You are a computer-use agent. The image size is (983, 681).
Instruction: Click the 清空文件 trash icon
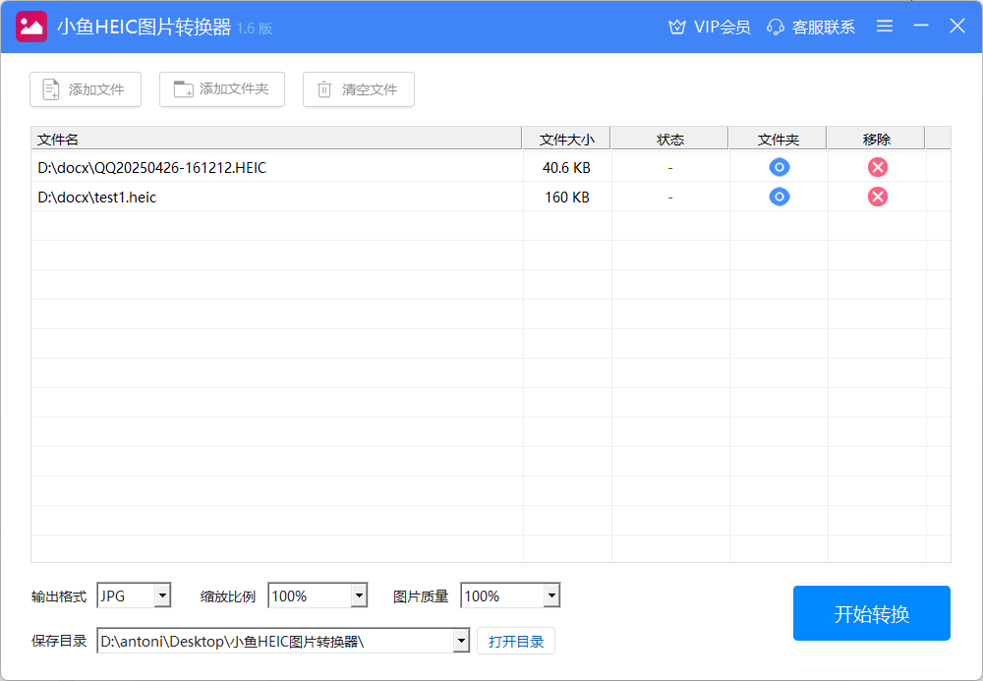tap(324, 89)
